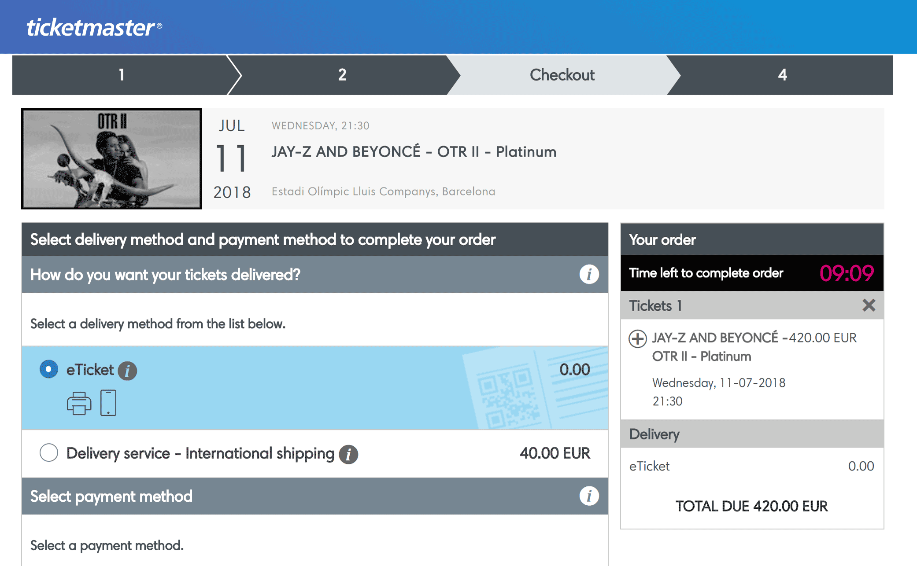Open info icon for ticket delivery section

click(x=589, y=275)
